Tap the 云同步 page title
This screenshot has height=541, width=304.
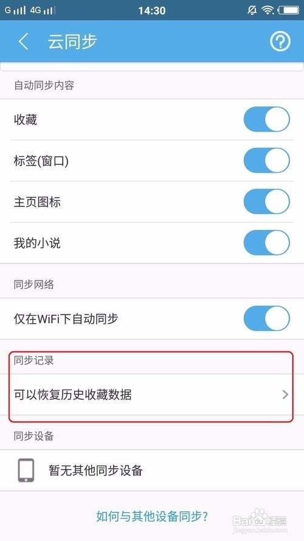point(72,42)
